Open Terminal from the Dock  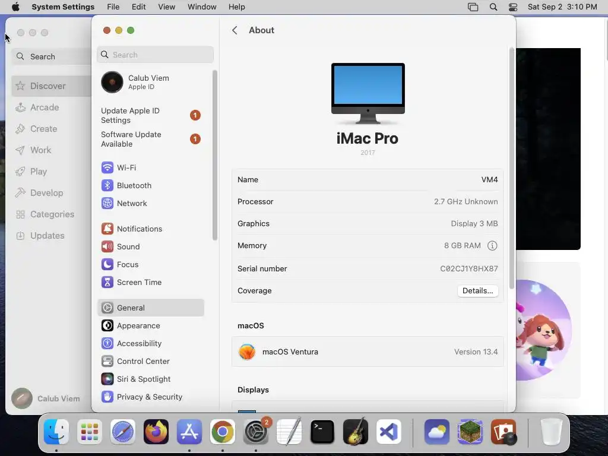pyautogui.click(x=322, y=432)
